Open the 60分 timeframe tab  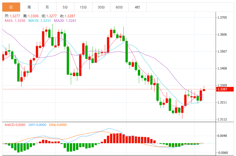point(119,7)
